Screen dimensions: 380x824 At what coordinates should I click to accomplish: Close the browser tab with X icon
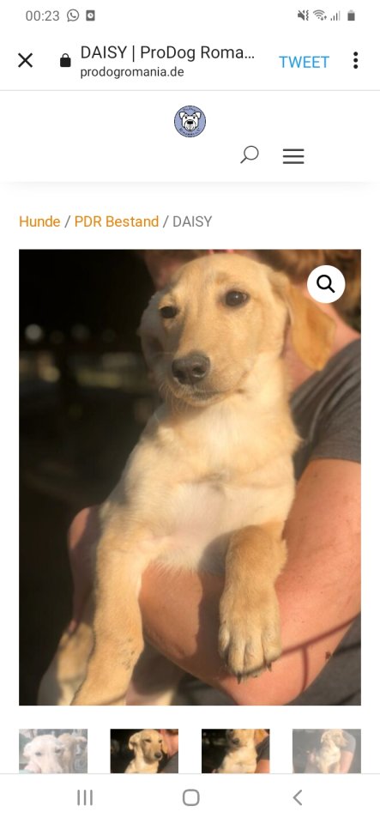coord(25,60)
